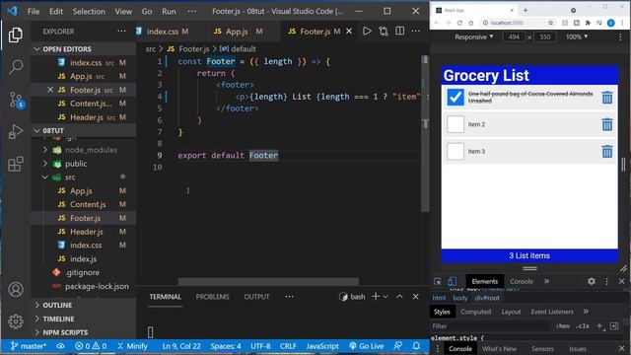Delete the Cocoa Covered Almonds item
The image size is (631, 355).
point(607,98)
